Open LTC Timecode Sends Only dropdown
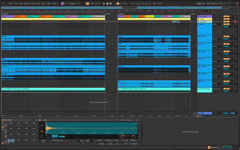Screen dimensions: 240x150 pyautogui.click(x=218, y=89)
